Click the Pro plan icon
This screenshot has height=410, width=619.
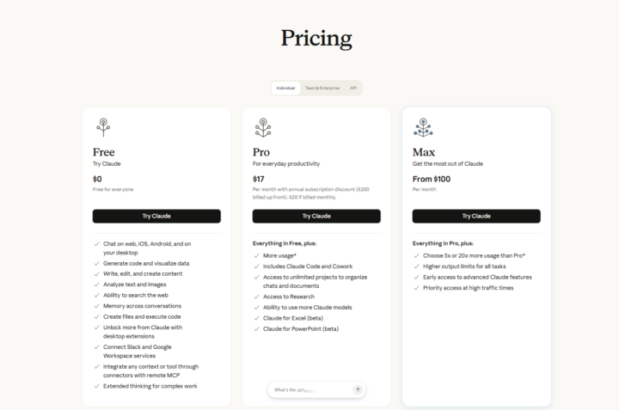[x=263, y=127]
